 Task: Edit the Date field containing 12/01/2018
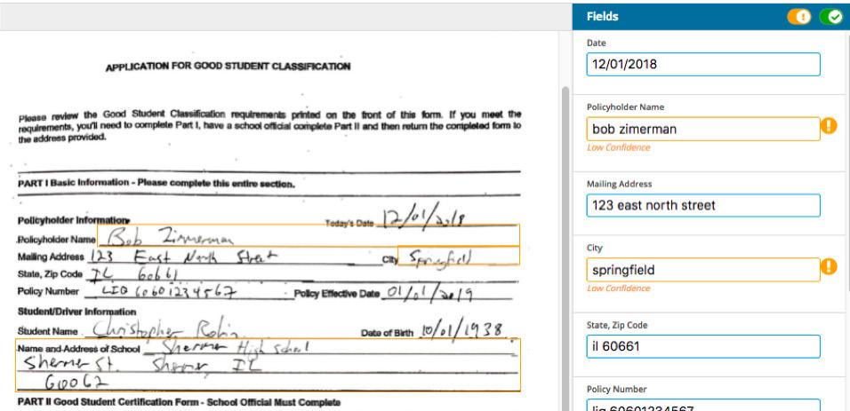click(x=703, y=65)
